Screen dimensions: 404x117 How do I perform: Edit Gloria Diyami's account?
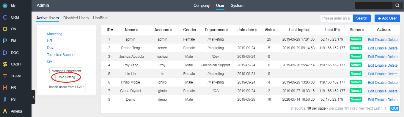(x=371, y=91)
